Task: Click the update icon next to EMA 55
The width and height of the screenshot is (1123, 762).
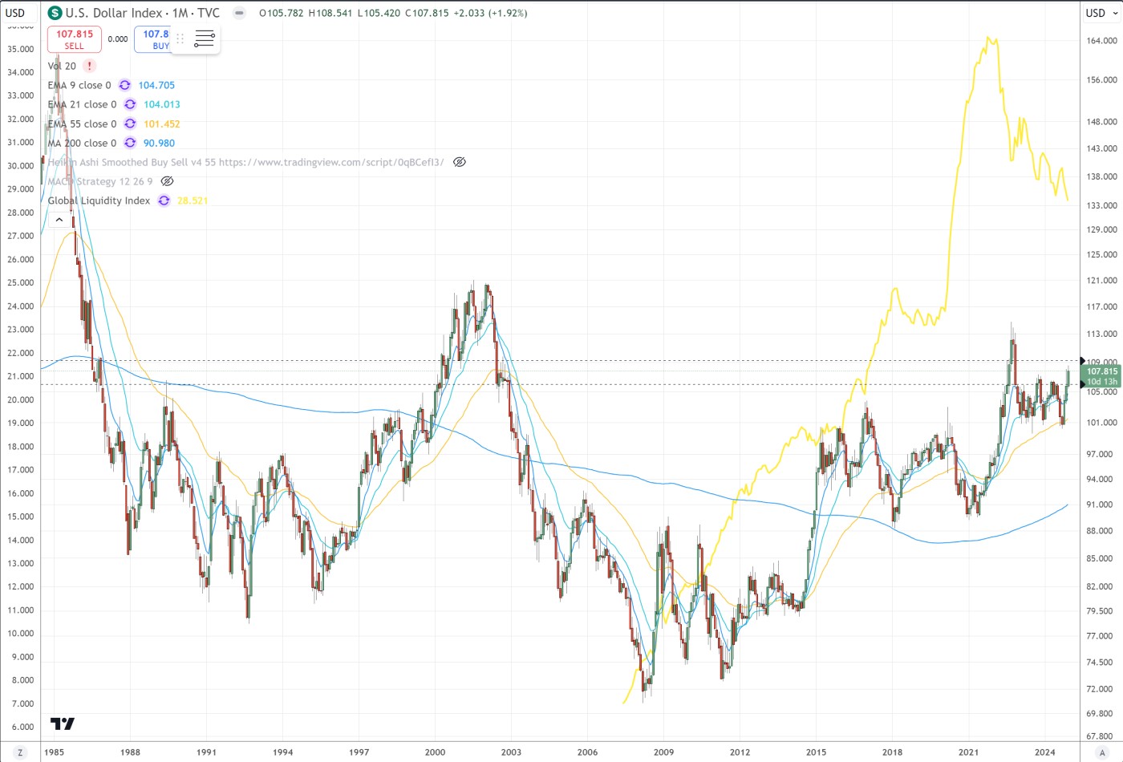Action: pos(130,124)
